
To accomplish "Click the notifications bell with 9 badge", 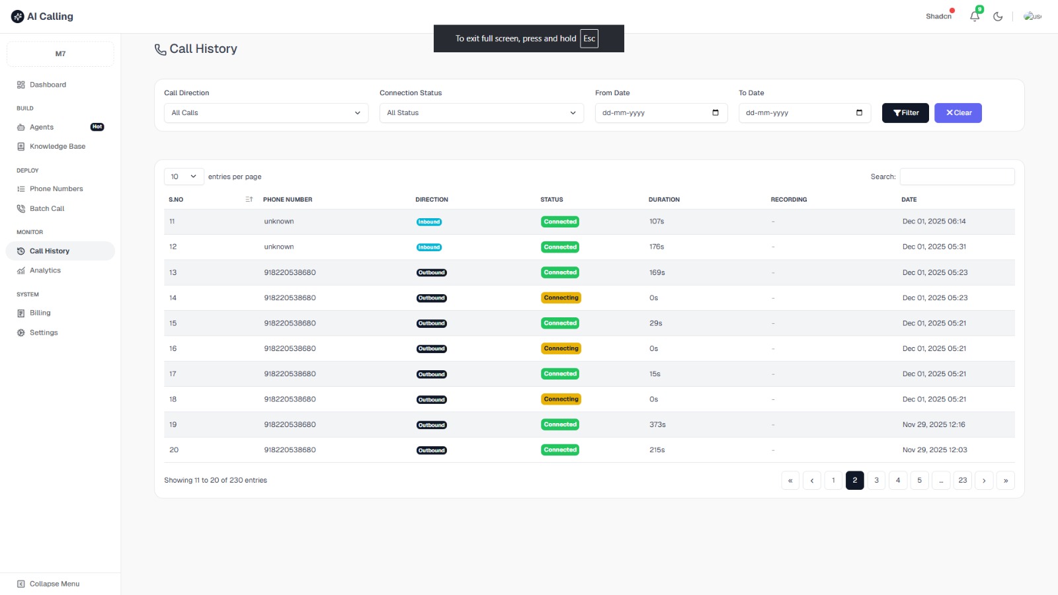I will click(974, 16).
